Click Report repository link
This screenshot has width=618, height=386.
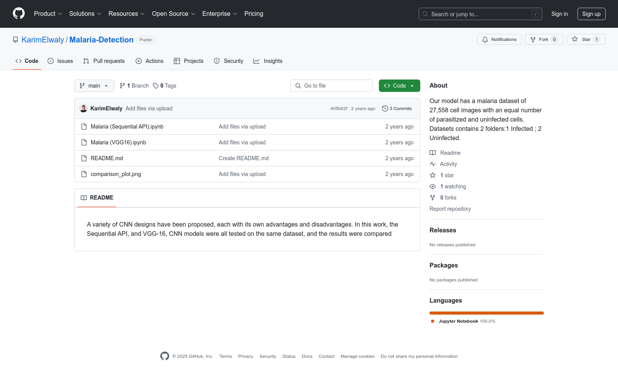pos(450,209)
